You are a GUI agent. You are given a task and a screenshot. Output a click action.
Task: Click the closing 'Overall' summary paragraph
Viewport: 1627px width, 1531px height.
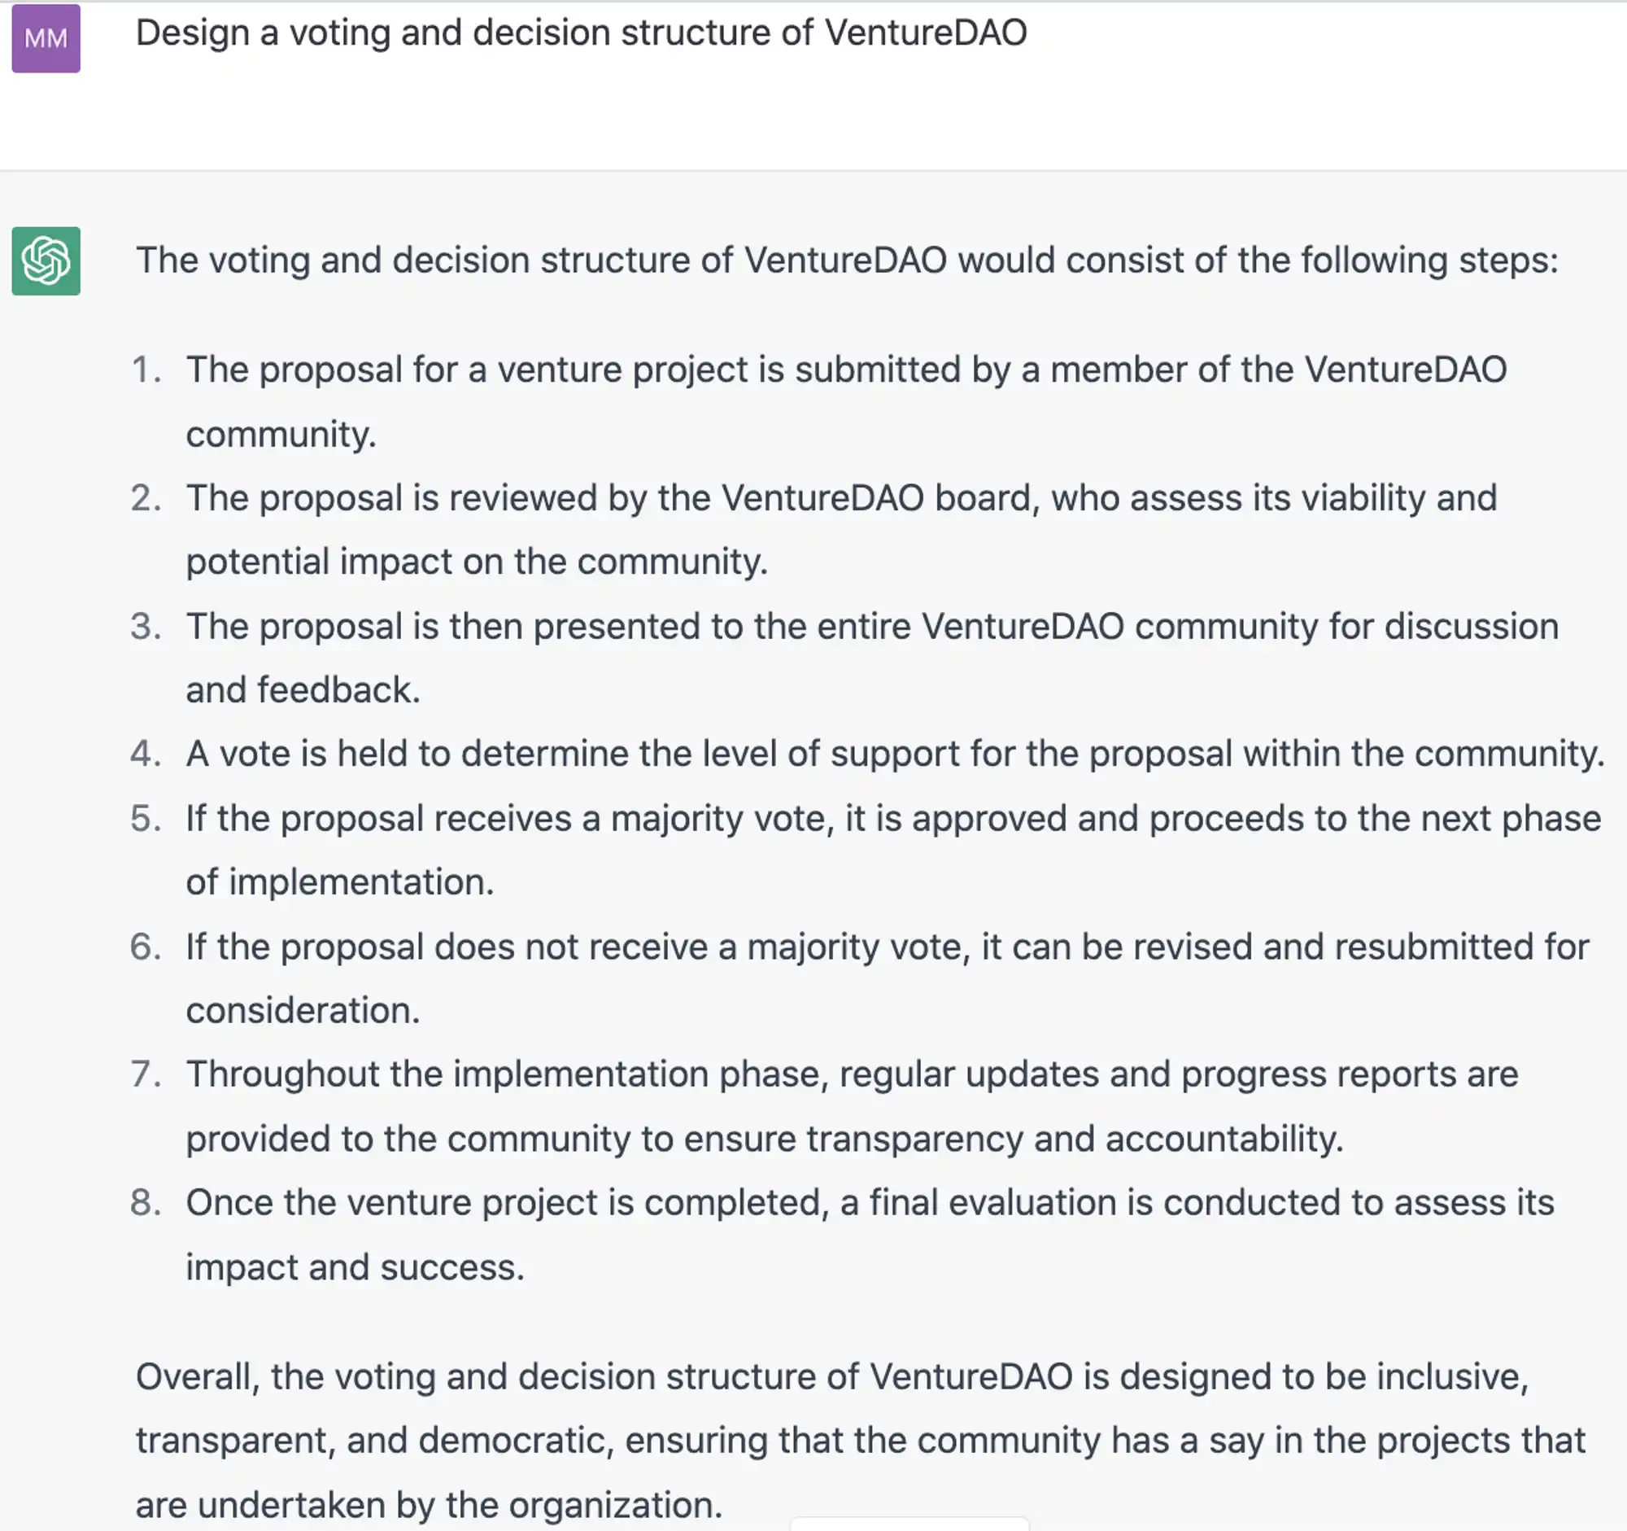click(x=860, y=1440)
